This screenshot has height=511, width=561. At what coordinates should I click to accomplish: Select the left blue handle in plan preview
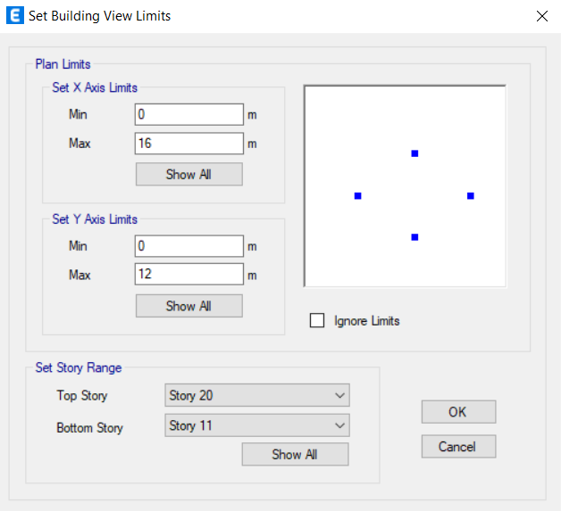(358, 195)
